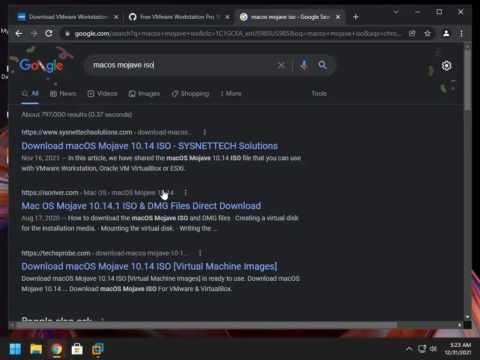Open the taskbar clock and date

click(457, 349)
